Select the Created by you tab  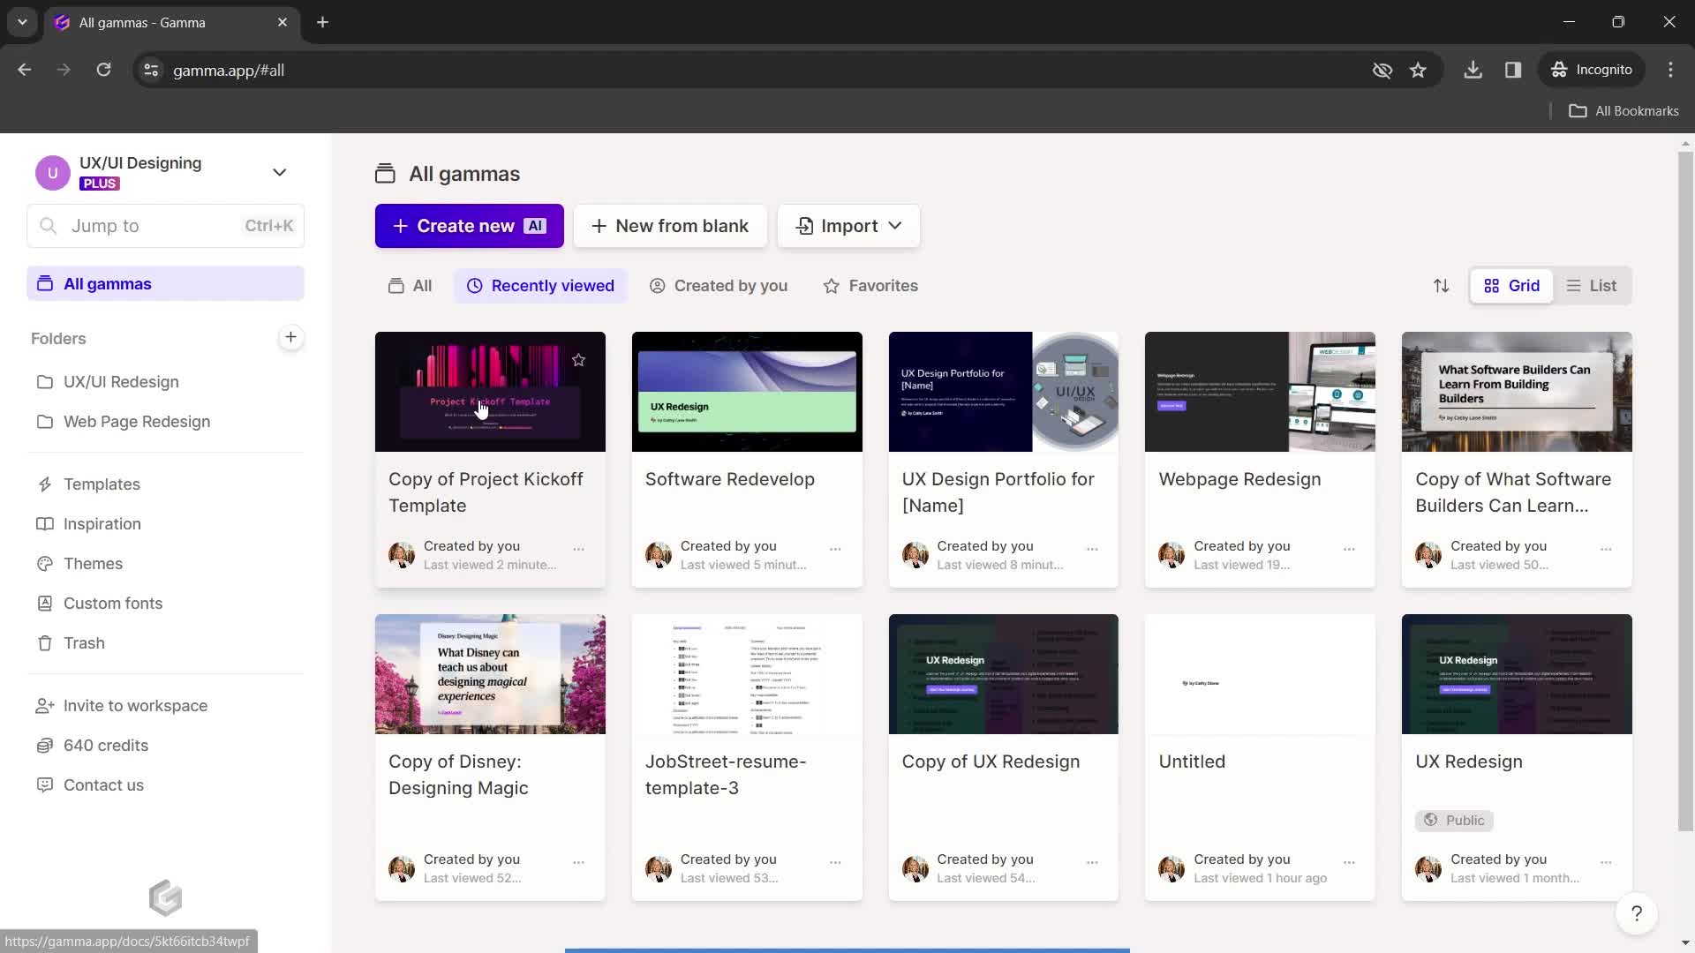(731, 285)
